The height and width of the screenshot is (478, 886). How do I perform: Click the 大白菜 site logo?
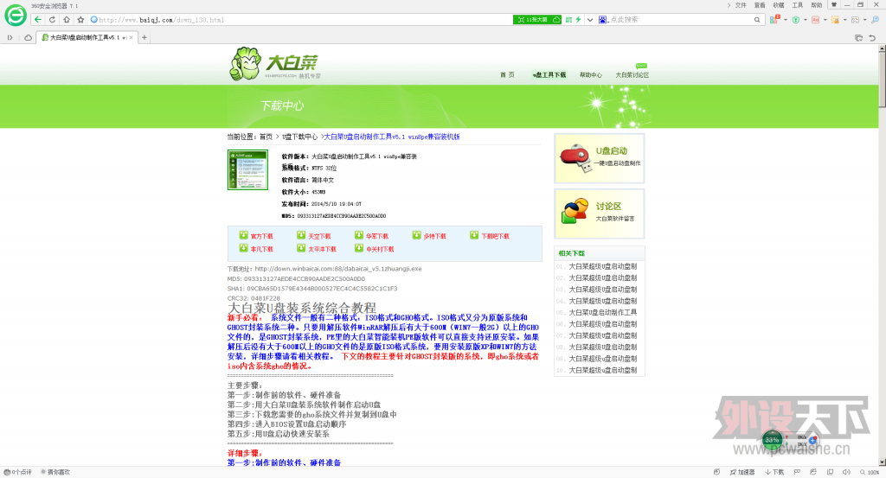pos(274,64)
